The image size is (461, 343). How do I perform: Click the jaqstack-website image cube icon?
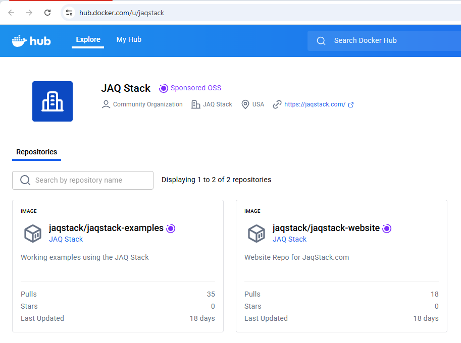click(x=257, y=234)
